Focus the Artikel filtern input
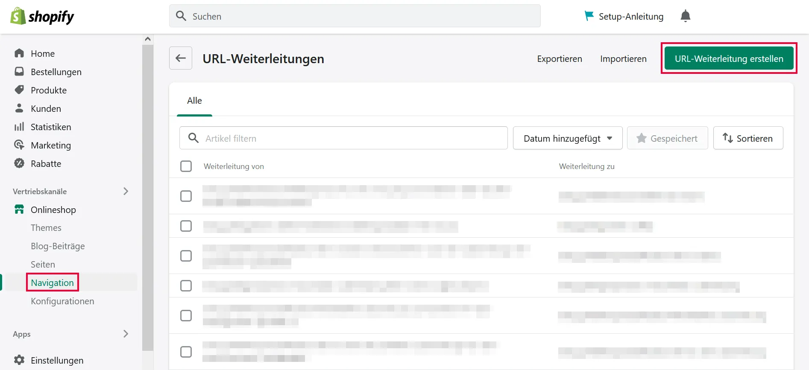 click(343, 138)
